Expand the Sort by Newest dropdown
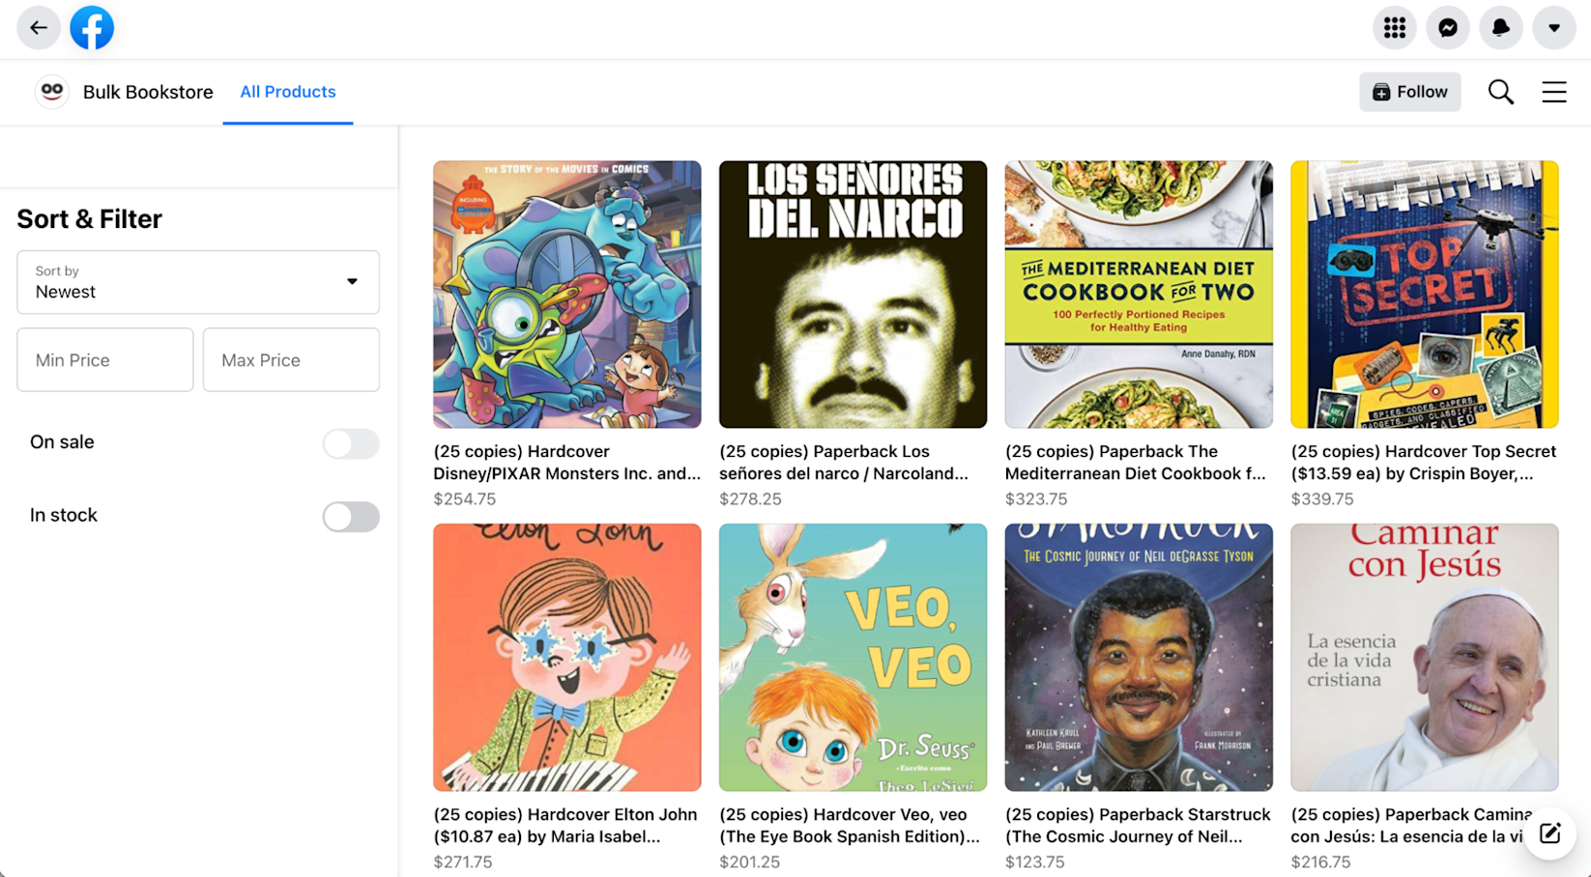The image size is (1591, 877). (x=198, y=282)
